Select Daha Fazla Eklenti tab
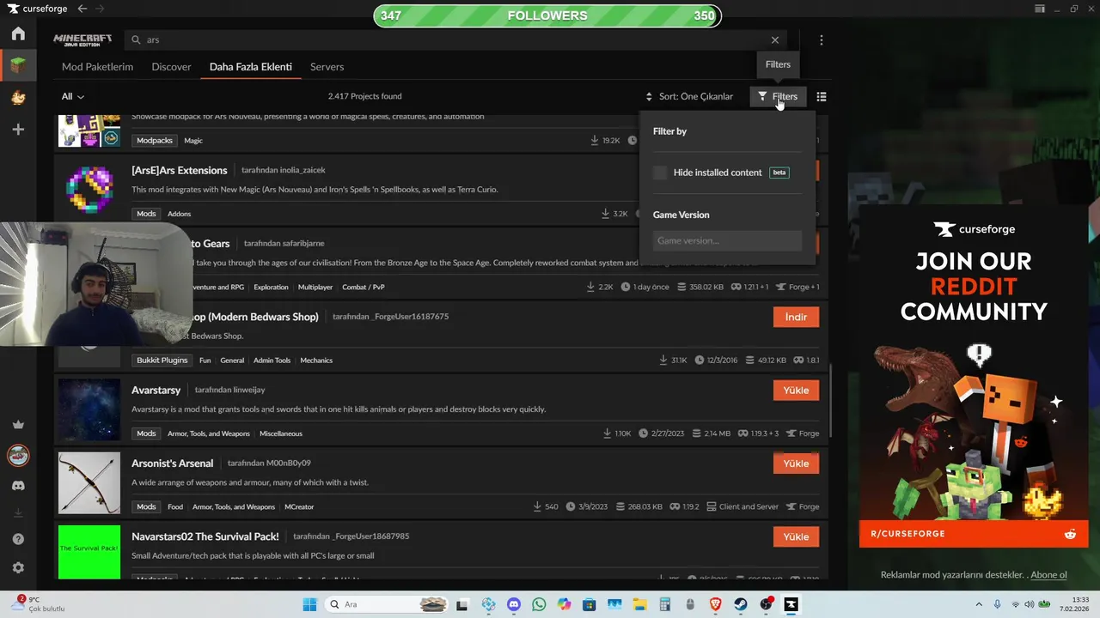This screenshot has width=1100, height=618. click(251, 67)
